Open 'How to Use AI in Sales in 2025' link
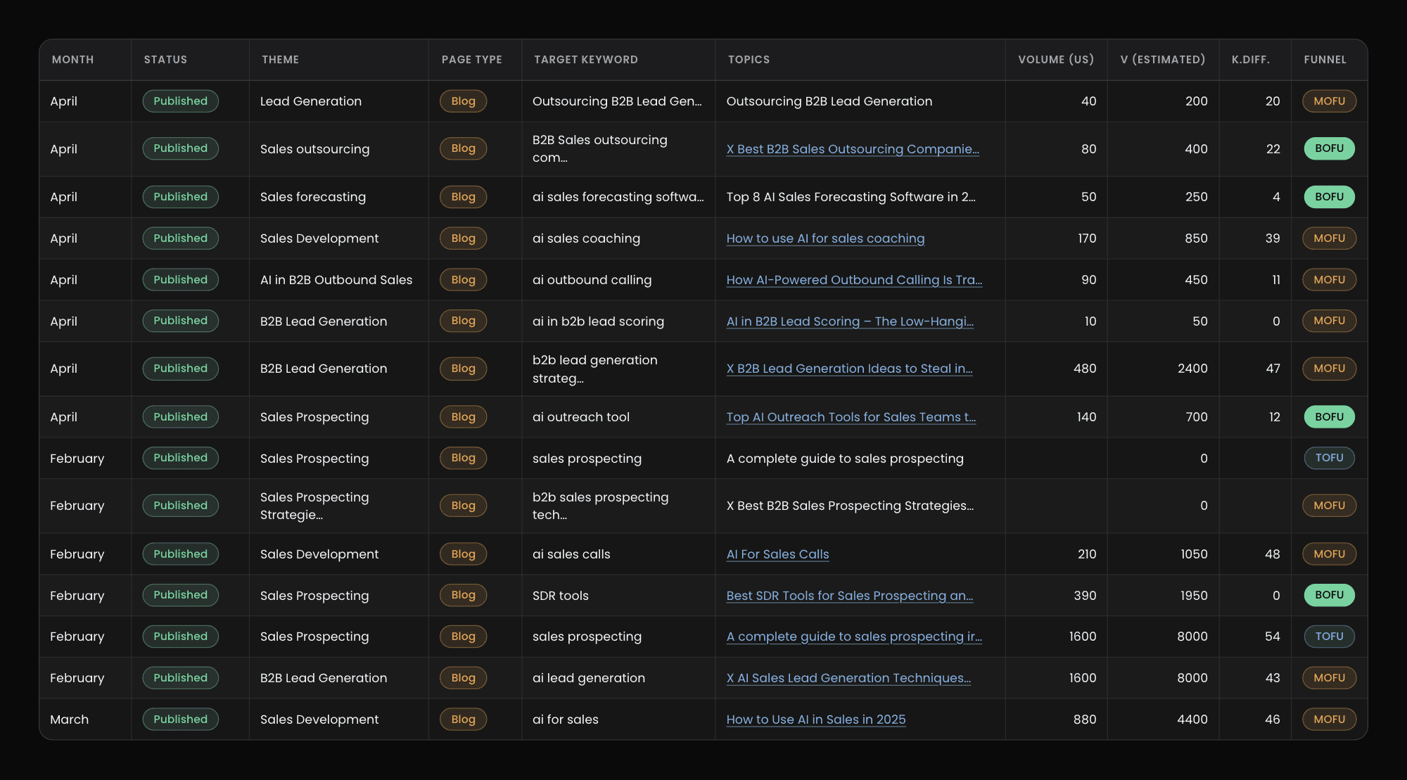 [816, 720]
